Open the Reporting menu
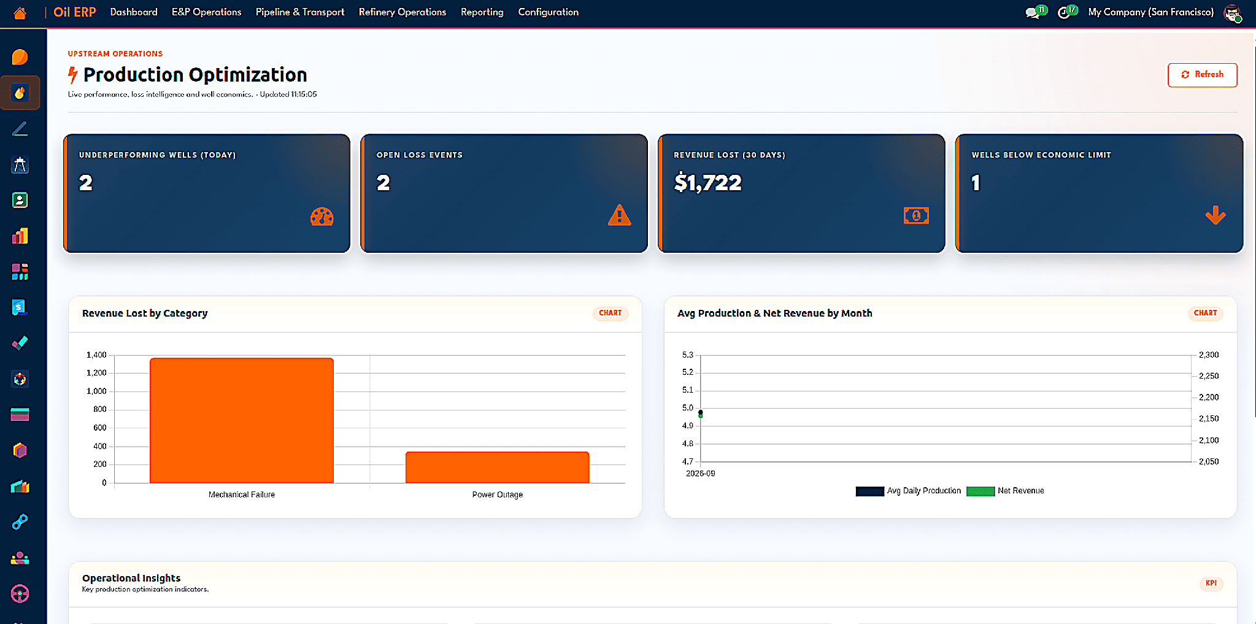This screenshot has height=624, width=1256. pos(482,12)
